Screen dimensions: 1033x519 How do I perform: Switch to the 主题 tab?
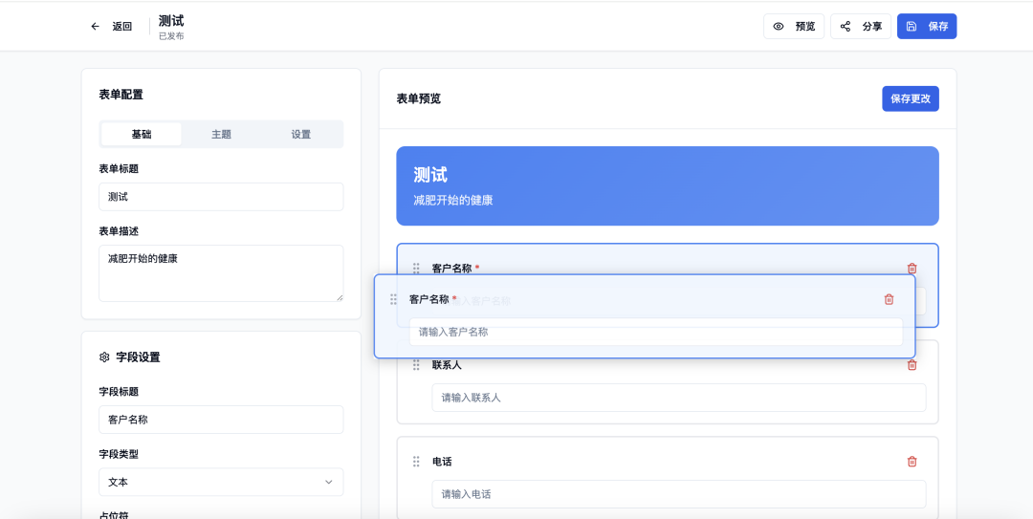221,135
